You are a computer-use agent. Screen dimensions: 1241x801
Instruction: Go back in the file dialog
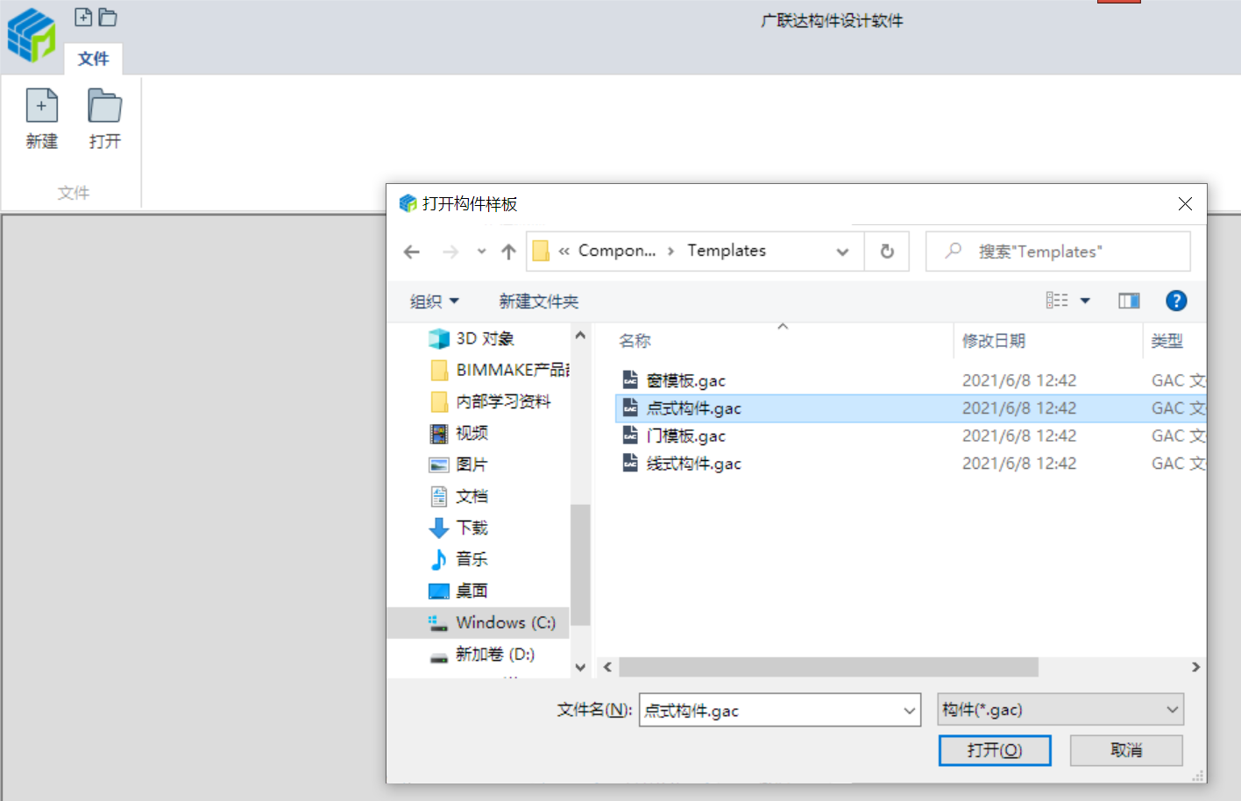(412, 252)
